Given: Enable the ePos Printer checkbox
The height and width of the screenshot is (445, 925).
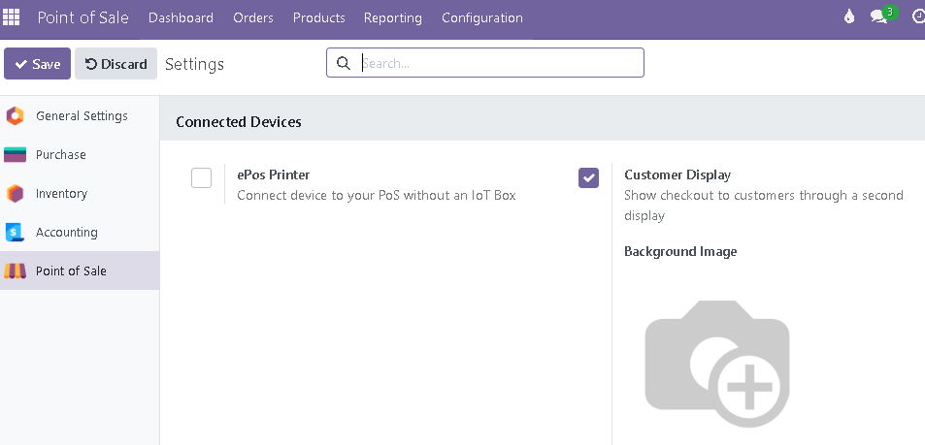Looking at the screenshot, I should pyautogui.click(x=201, y=178).
